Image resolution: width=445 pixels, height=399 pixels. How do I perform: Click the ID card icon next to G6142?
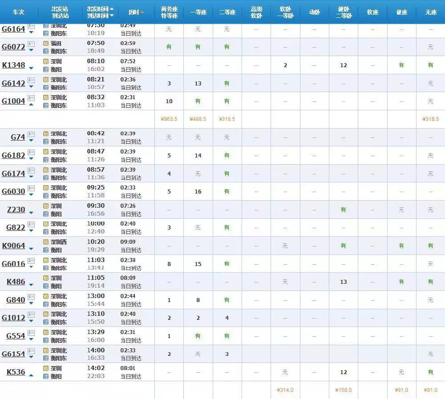pyautogui.click(x=31, y=81)
